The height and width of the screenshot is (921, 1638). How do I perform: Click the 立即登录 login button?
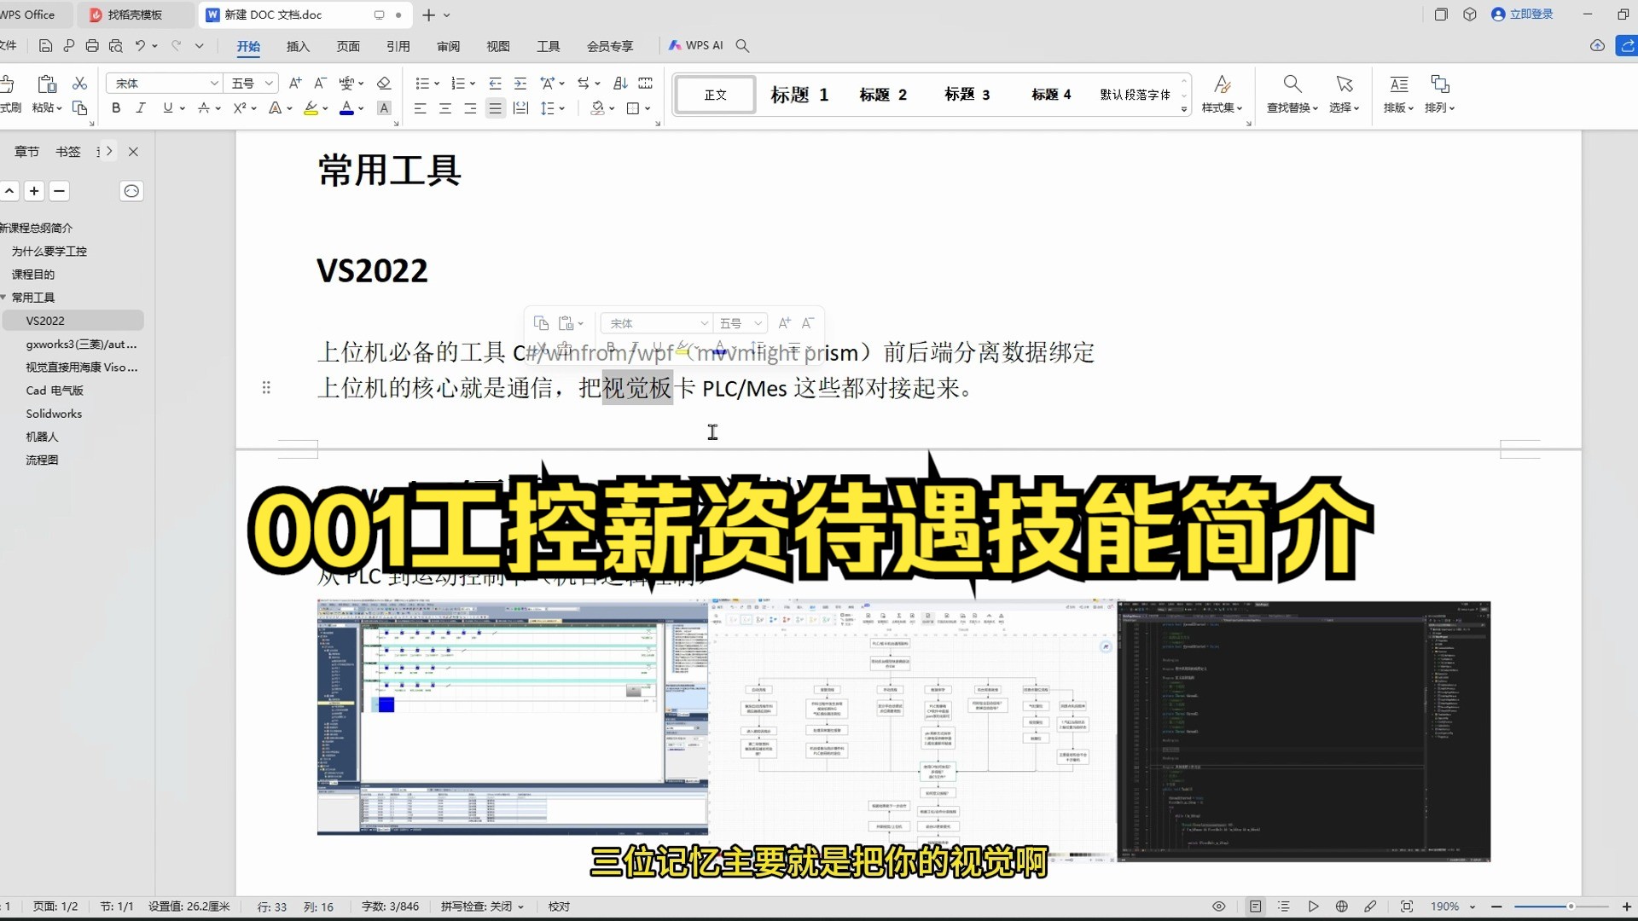pos(1522,14)
